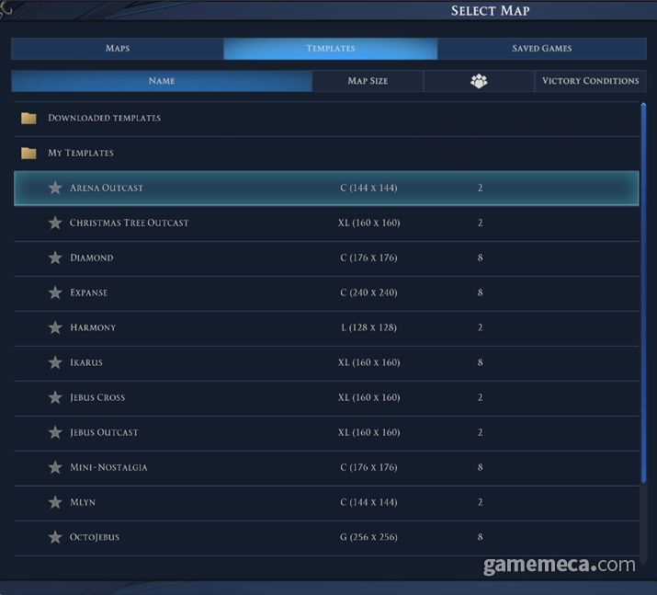Toggle favorite star for Arena Outcast
This screenshot has height=595, width=657.
(x=55, y=188)
